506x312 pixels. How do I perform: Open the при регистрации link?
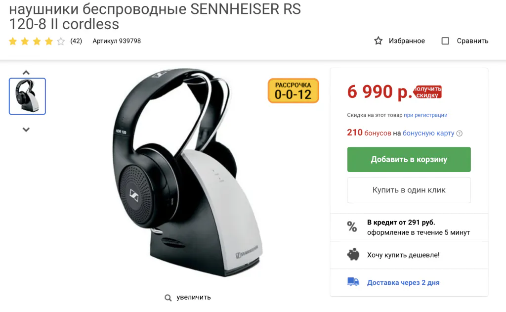[x=425, y=115]
